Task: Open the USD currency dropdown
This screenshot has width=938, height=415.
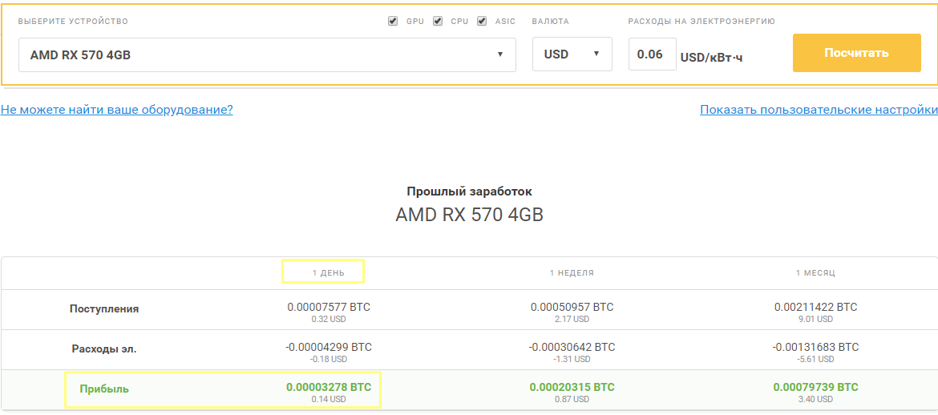Action: pos(572,54)
